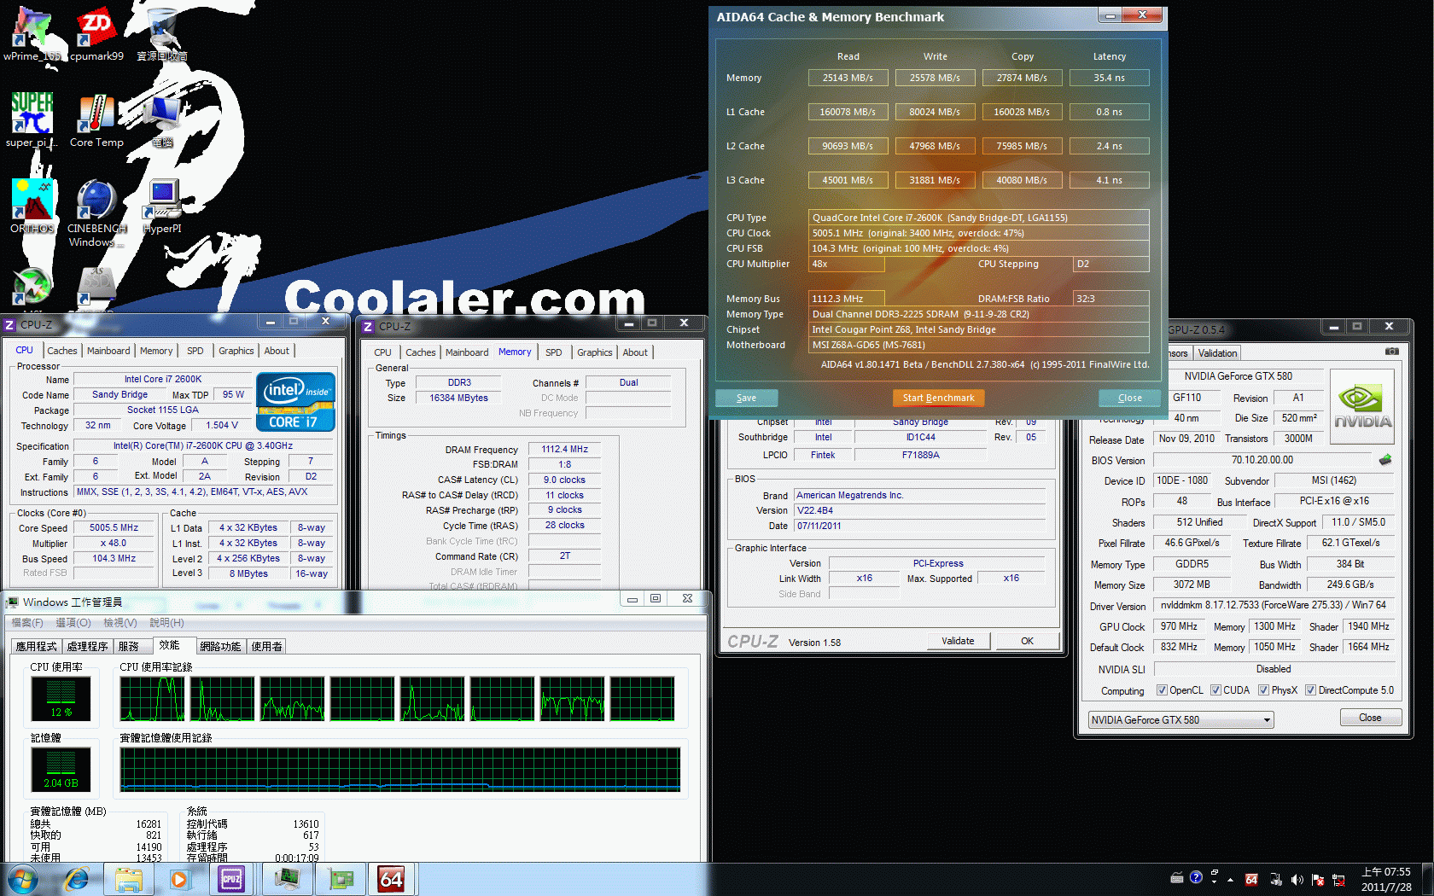Open the Action Center flag tray icon
This screenshot has height=896, width=1434.
click(1318, 879)
